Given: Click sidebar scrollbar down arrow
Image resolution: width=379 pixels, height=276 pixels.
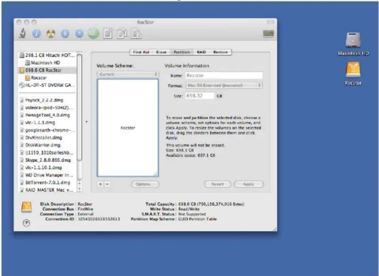Looking at the screenshot, I should click(x=80, y=189).
